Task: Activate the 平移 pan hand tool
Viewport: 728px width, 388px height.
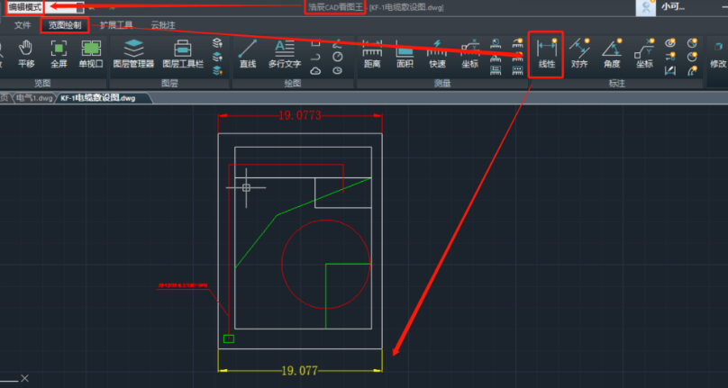Action: (26, 52)
